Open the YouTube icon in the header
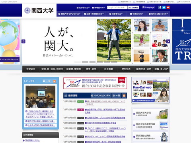Screen dimensions: 191x143 168,8
